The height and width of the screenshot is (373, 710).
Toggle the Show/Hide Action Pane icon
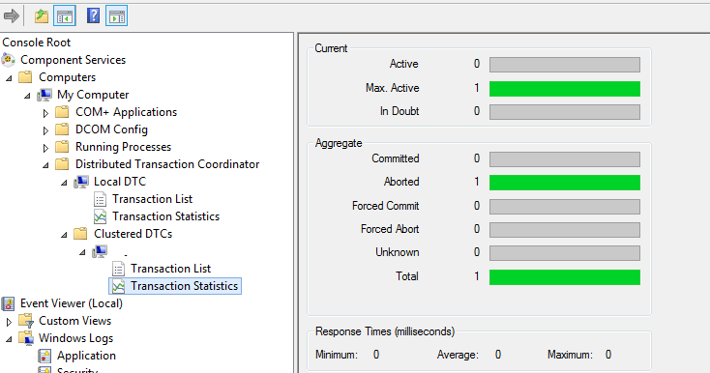(117, 16)
